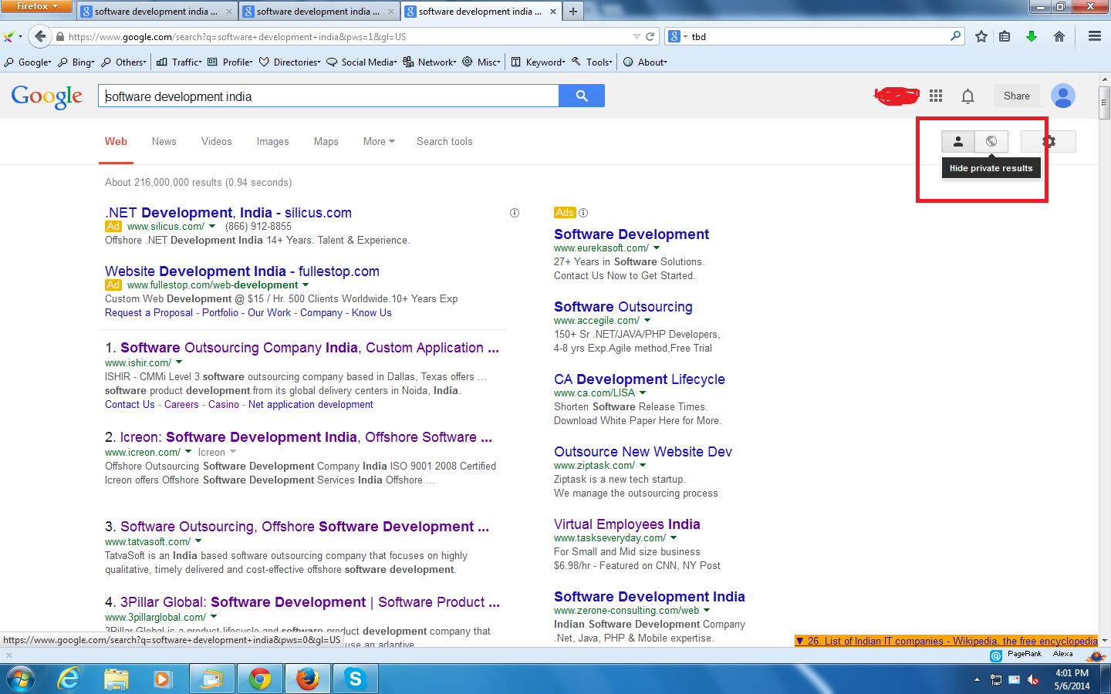Open Google notifications bell icon

pos(967,96)
